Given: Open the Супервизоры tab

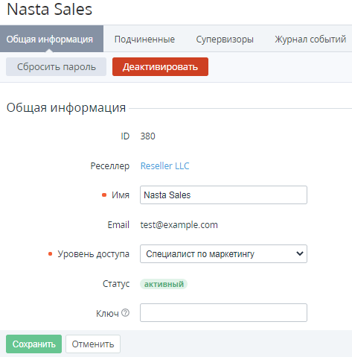Looking at the screenshot, I should (225, 40).
